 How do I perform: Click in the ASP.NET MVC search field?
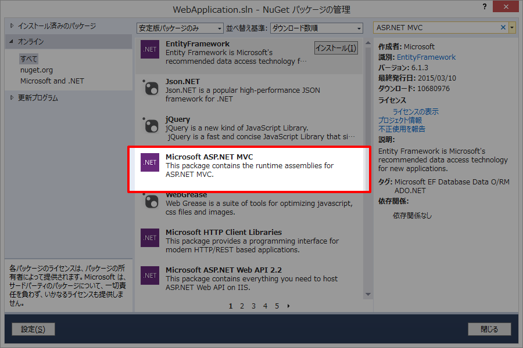click(x=436, y=28)
